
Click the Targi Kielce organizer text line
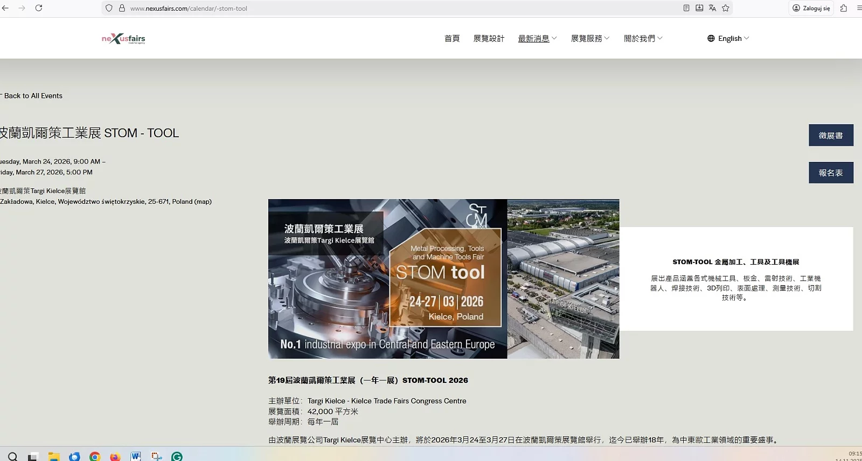click(x=367, y=401)
